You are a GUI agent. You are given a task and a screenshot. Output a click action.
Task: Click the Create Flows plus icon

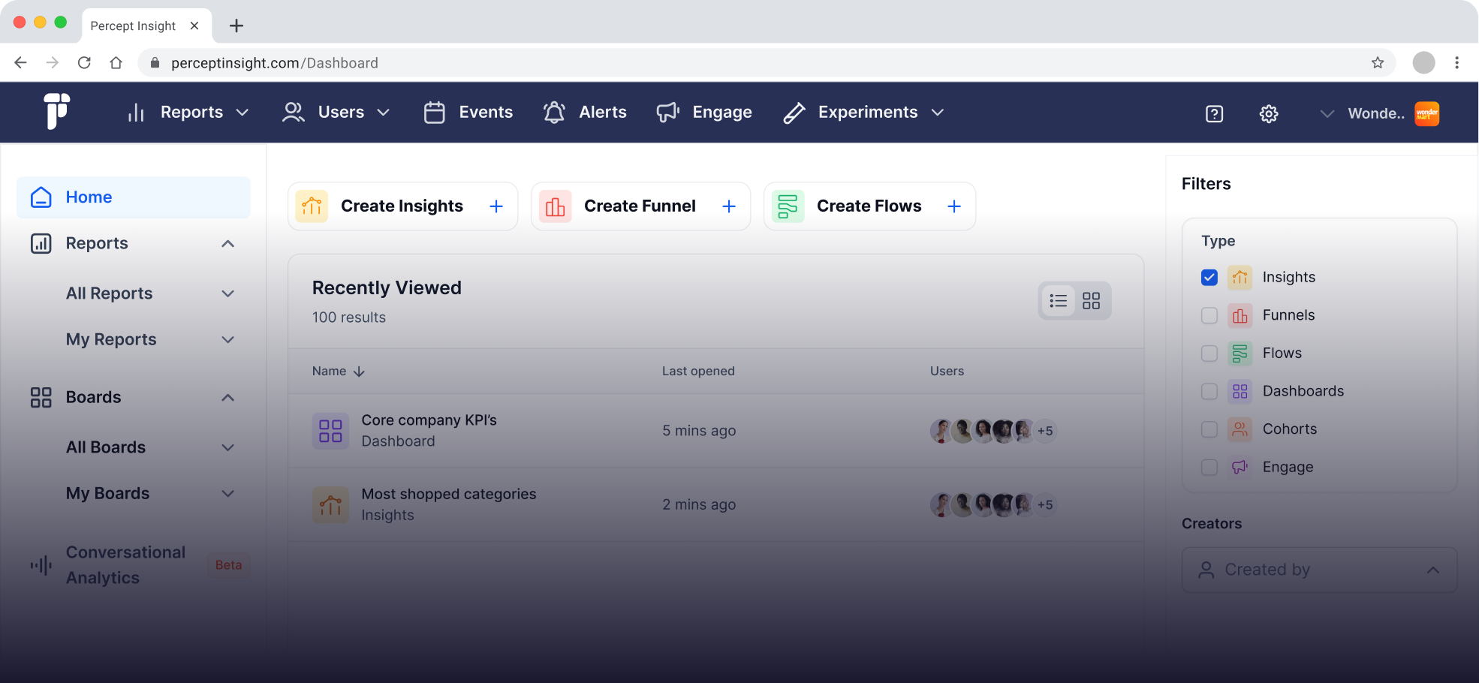coord(954,206)
